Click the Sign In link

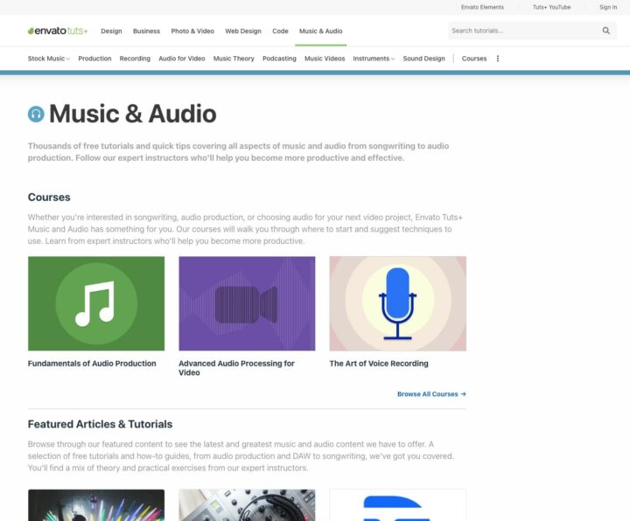click(x=608, y=7)
